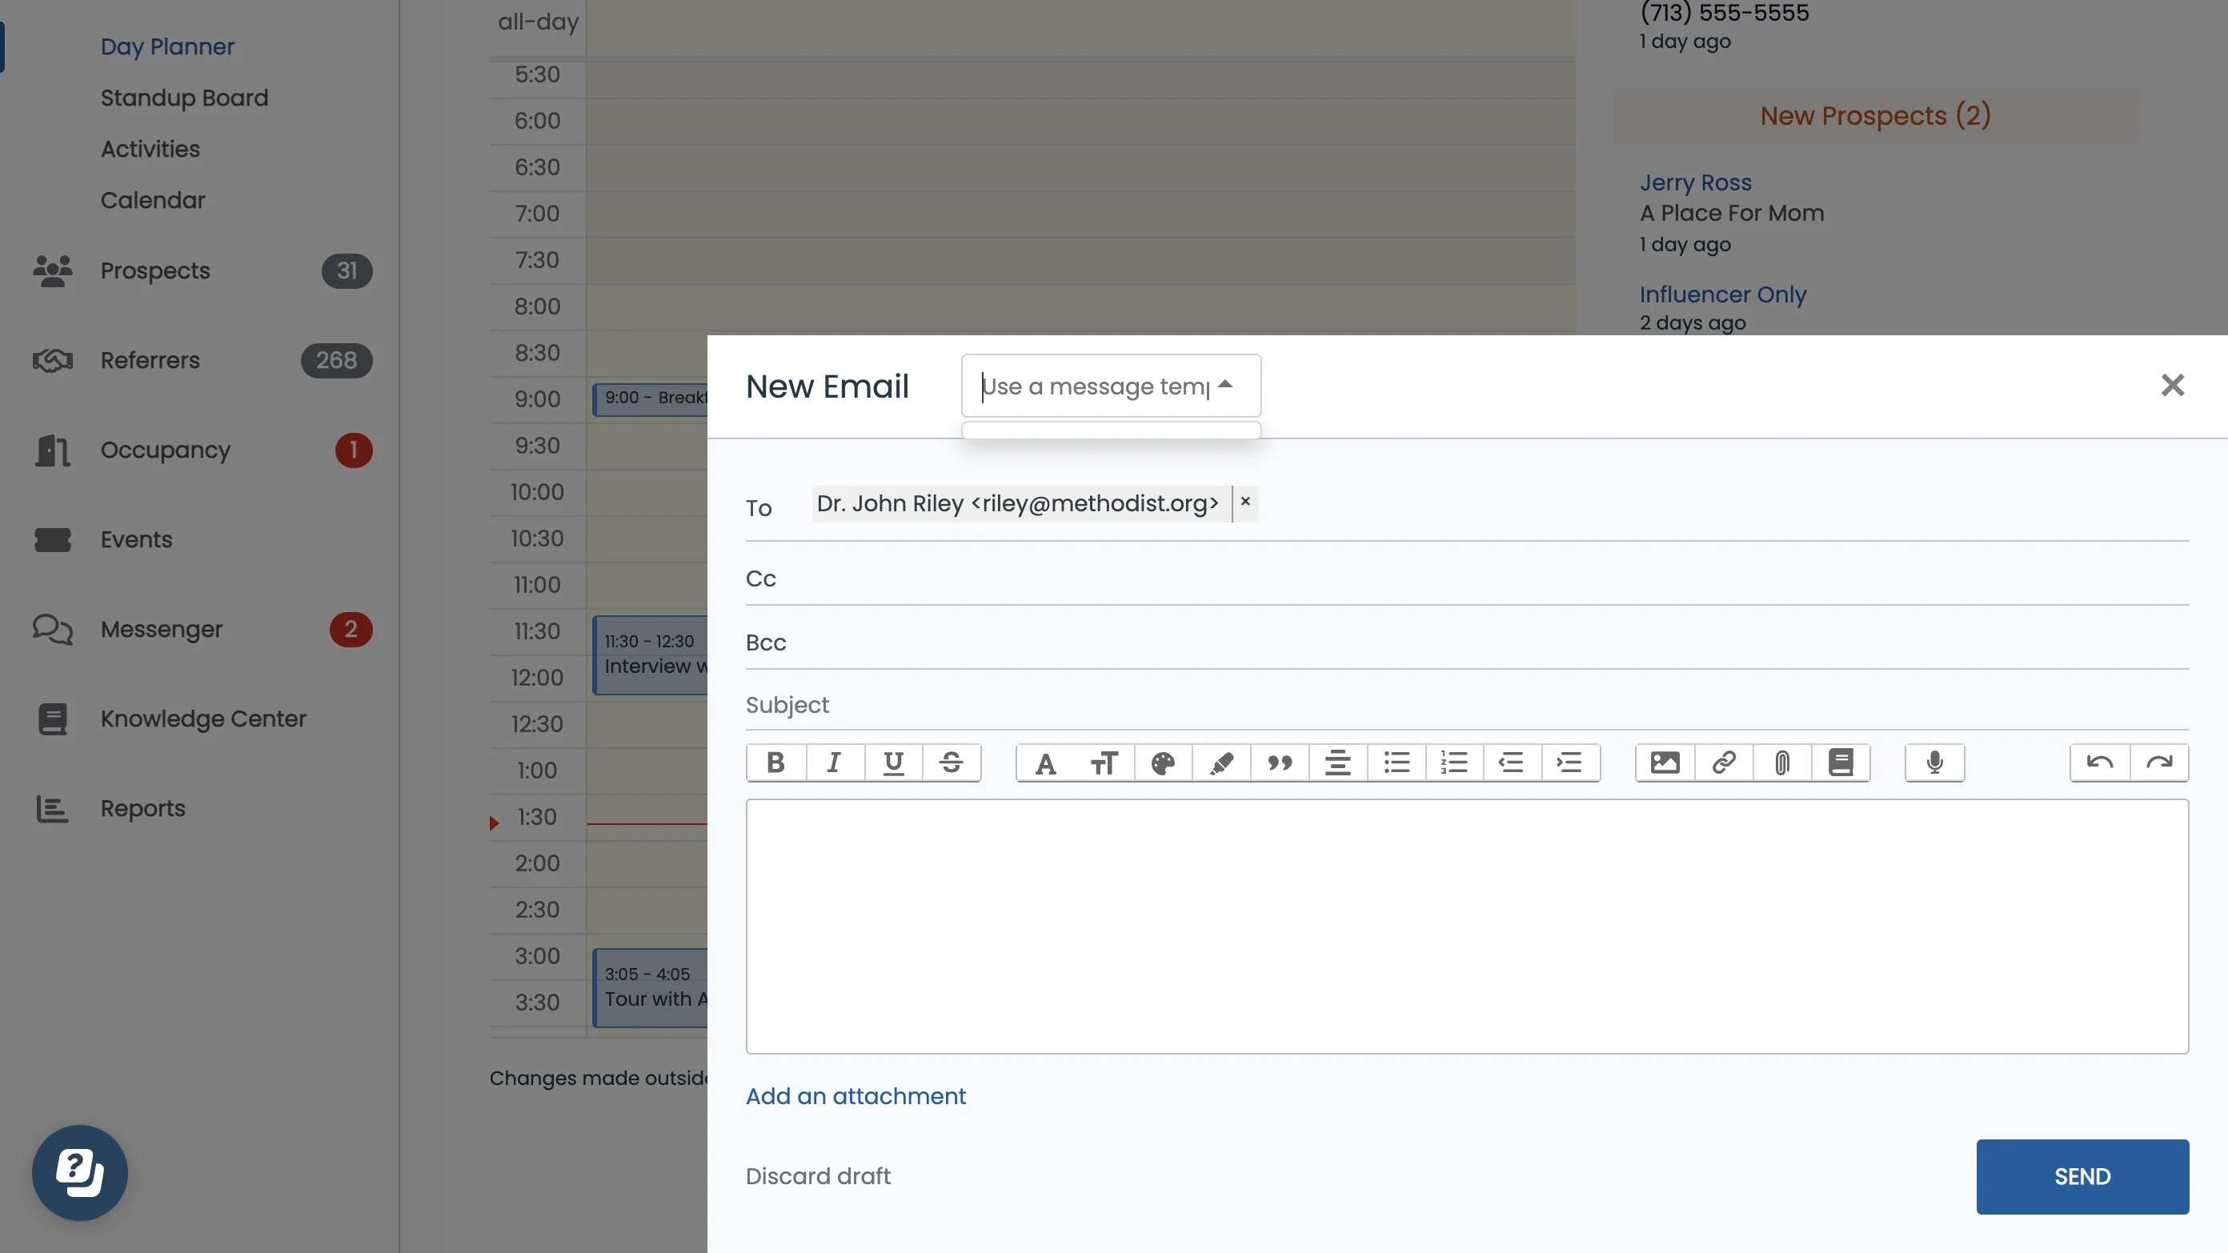Open the text color palette
The width and height of the screenshot is (2228, 1253).
1163,763
